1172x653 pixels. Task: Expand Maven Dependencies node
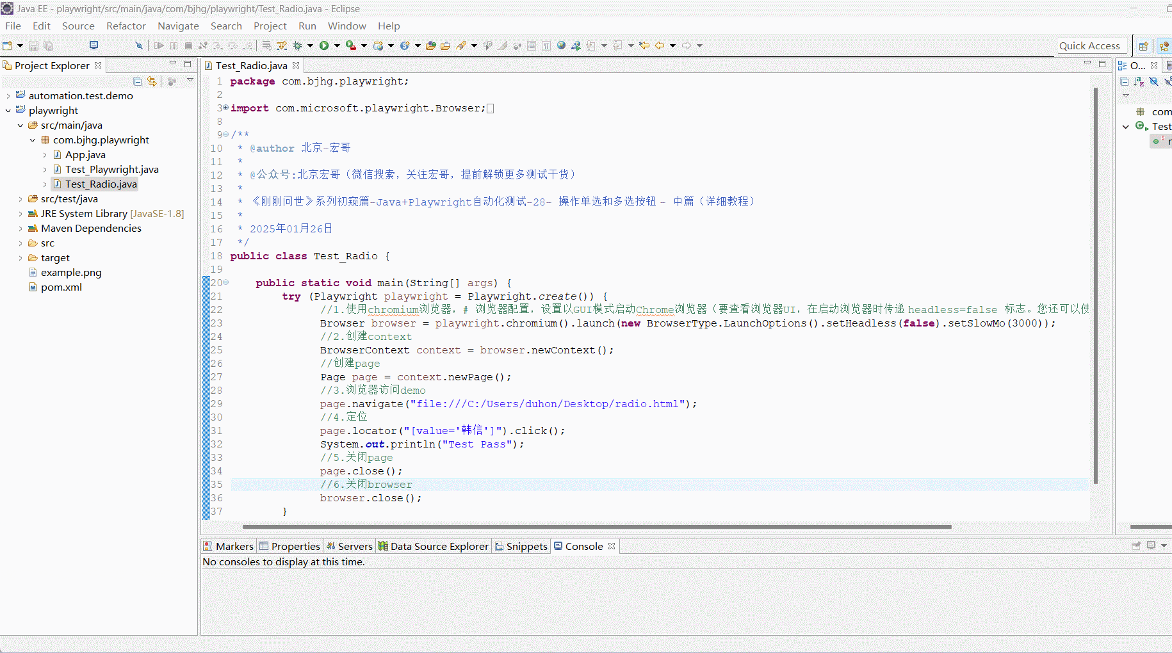20,229
